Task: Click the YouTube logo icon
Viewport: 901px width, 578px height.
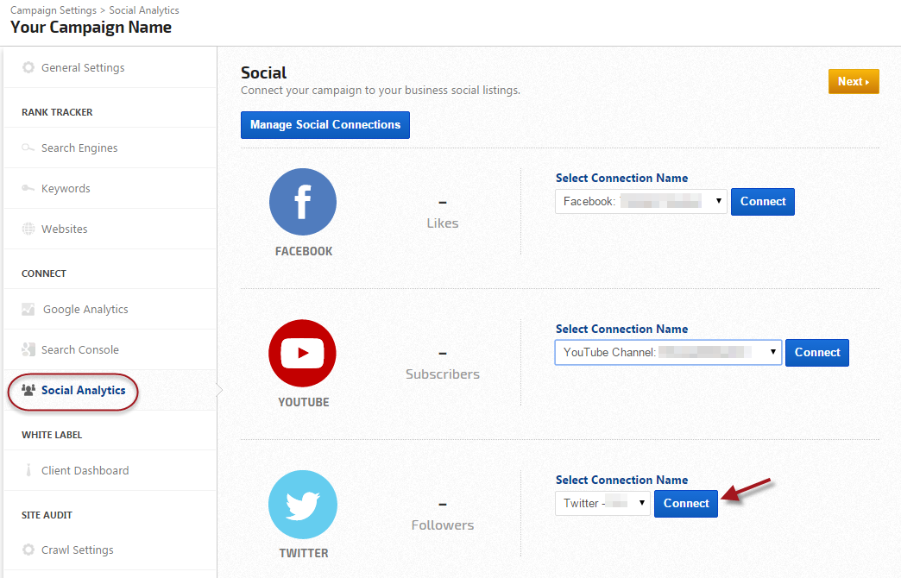Action: point(303,353)
